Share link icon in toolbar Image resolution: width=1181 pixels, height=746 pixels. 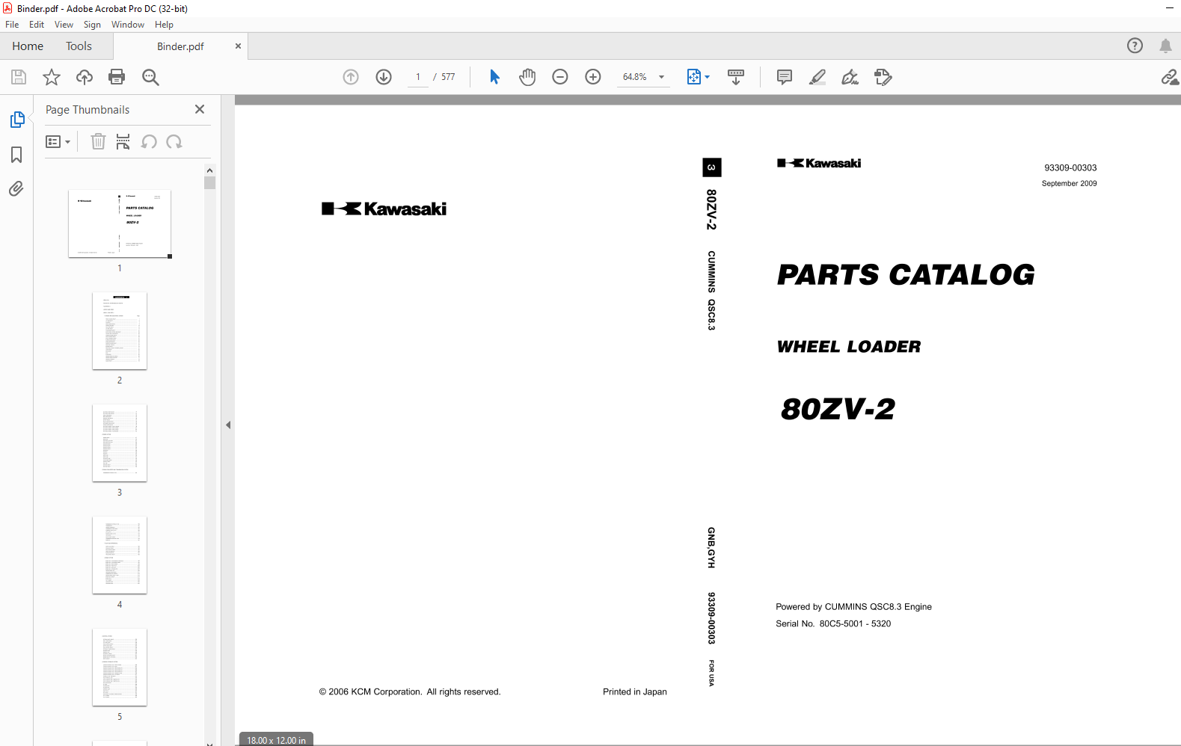(x=1170, y=77)
